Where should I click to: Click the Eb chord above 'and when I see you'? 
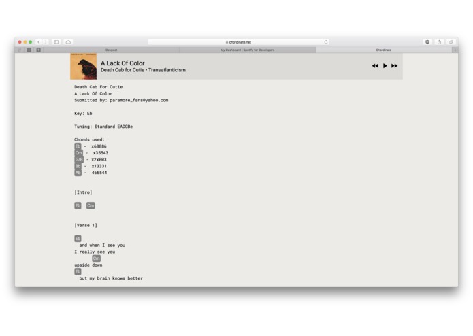(78, 239)
